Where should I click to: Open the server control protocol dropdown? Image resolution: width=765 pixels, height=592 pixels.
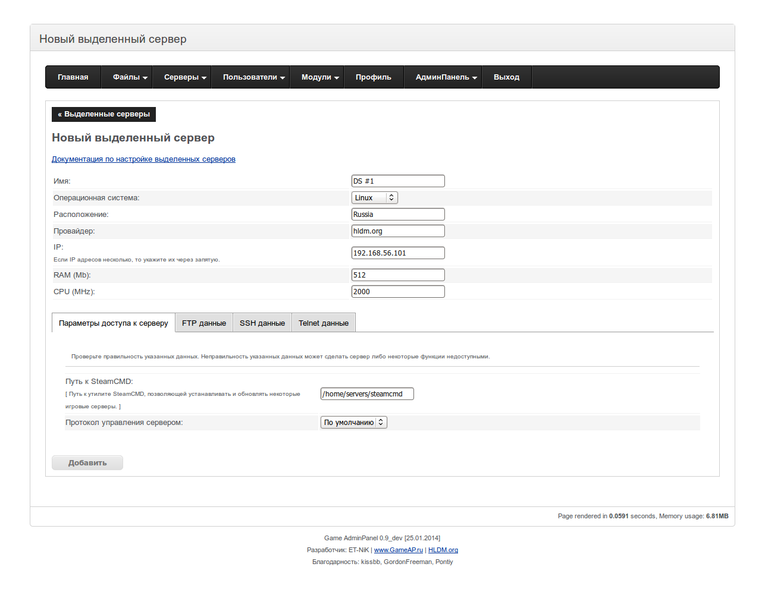pos(354,423)
